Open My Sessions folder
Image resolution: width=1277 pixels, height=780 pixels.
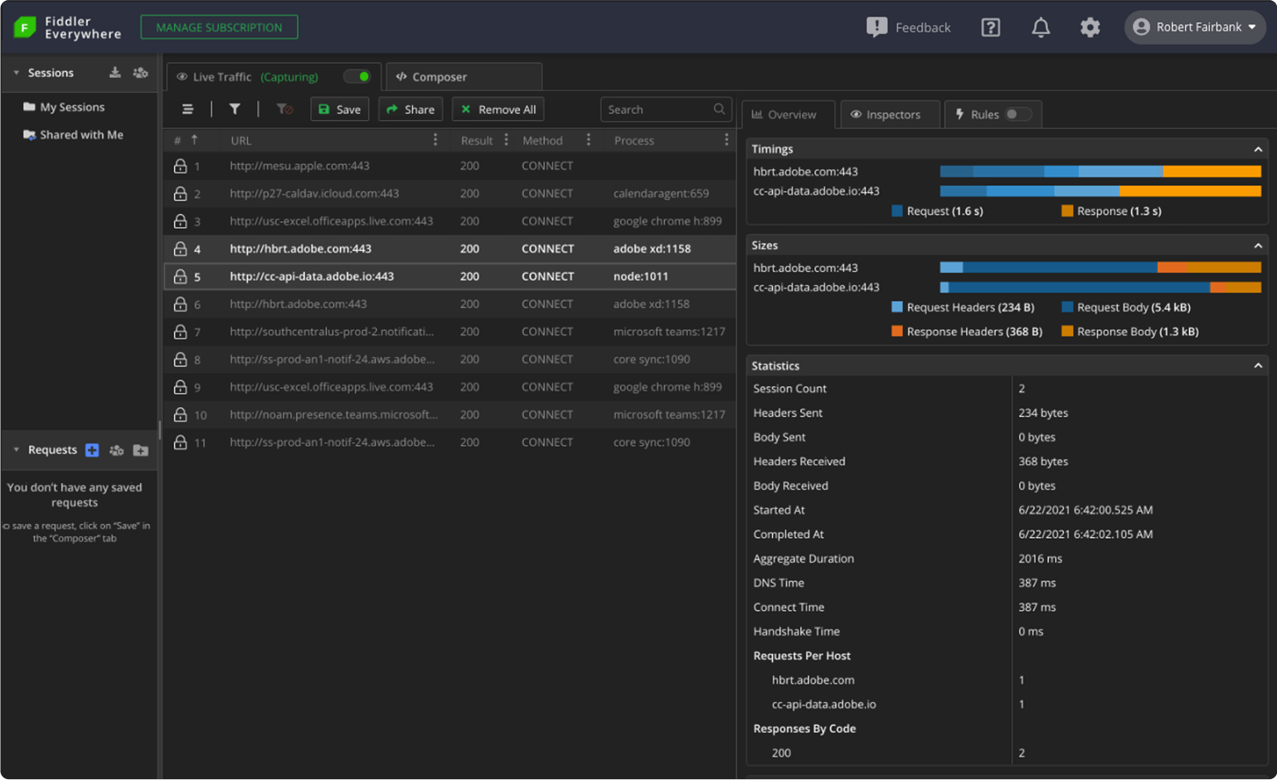tap(65, 107)
